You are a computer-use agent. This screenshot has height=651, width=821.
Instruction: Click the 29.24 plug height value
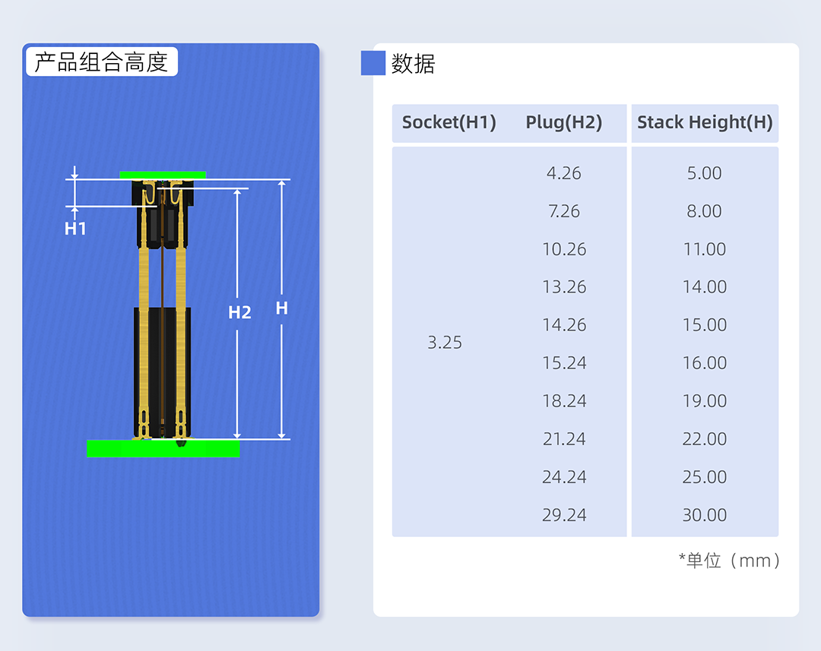564,515
